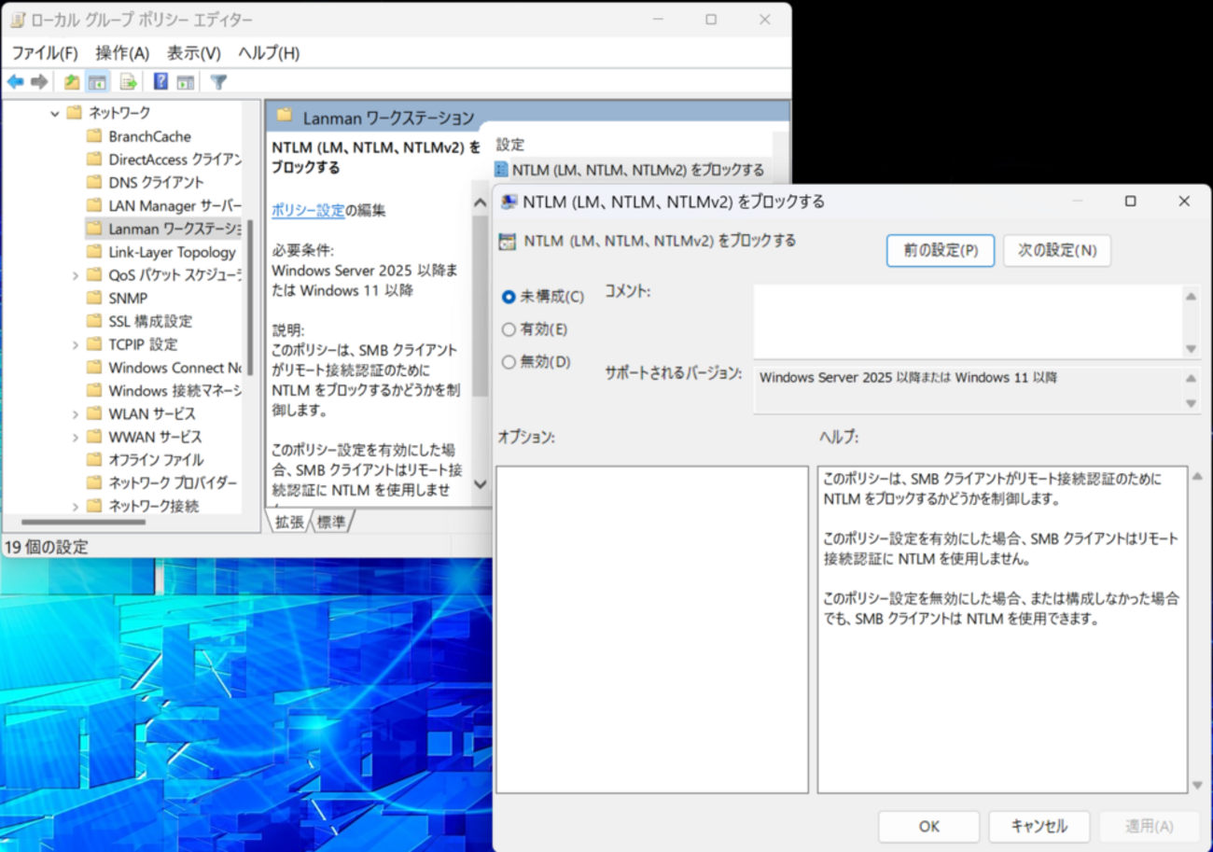The width and height of the screenshot is (1213, 852).
Task: Click the up-one-level folder icon
Action: pyautogui.click(x=72, y=82)
